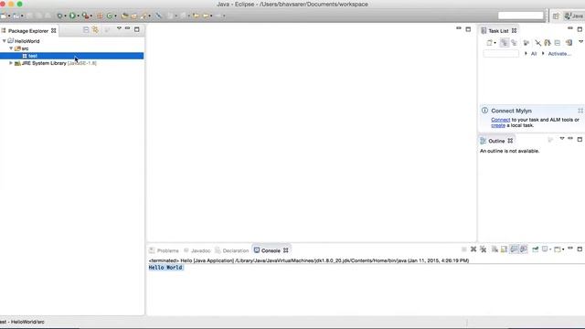The image size is (585, 329).
Task: Click Hide Completed Tasks X icon
Action: click(537, 43)
